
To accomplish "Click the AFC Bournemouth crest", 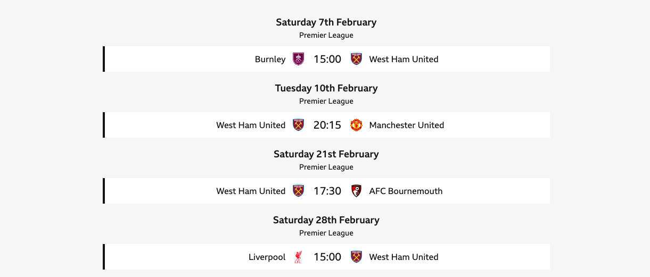I will (x=356, y=191).
